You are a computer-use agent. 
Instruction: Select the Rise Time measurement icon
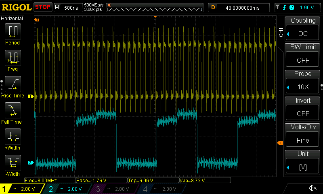point(13,84)
